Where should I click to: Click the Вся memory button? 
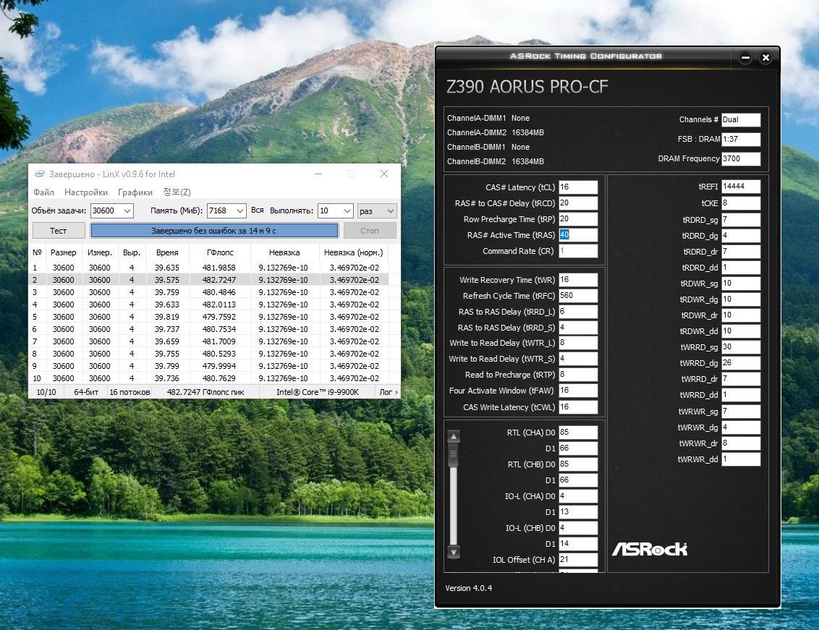coord(257,210)
